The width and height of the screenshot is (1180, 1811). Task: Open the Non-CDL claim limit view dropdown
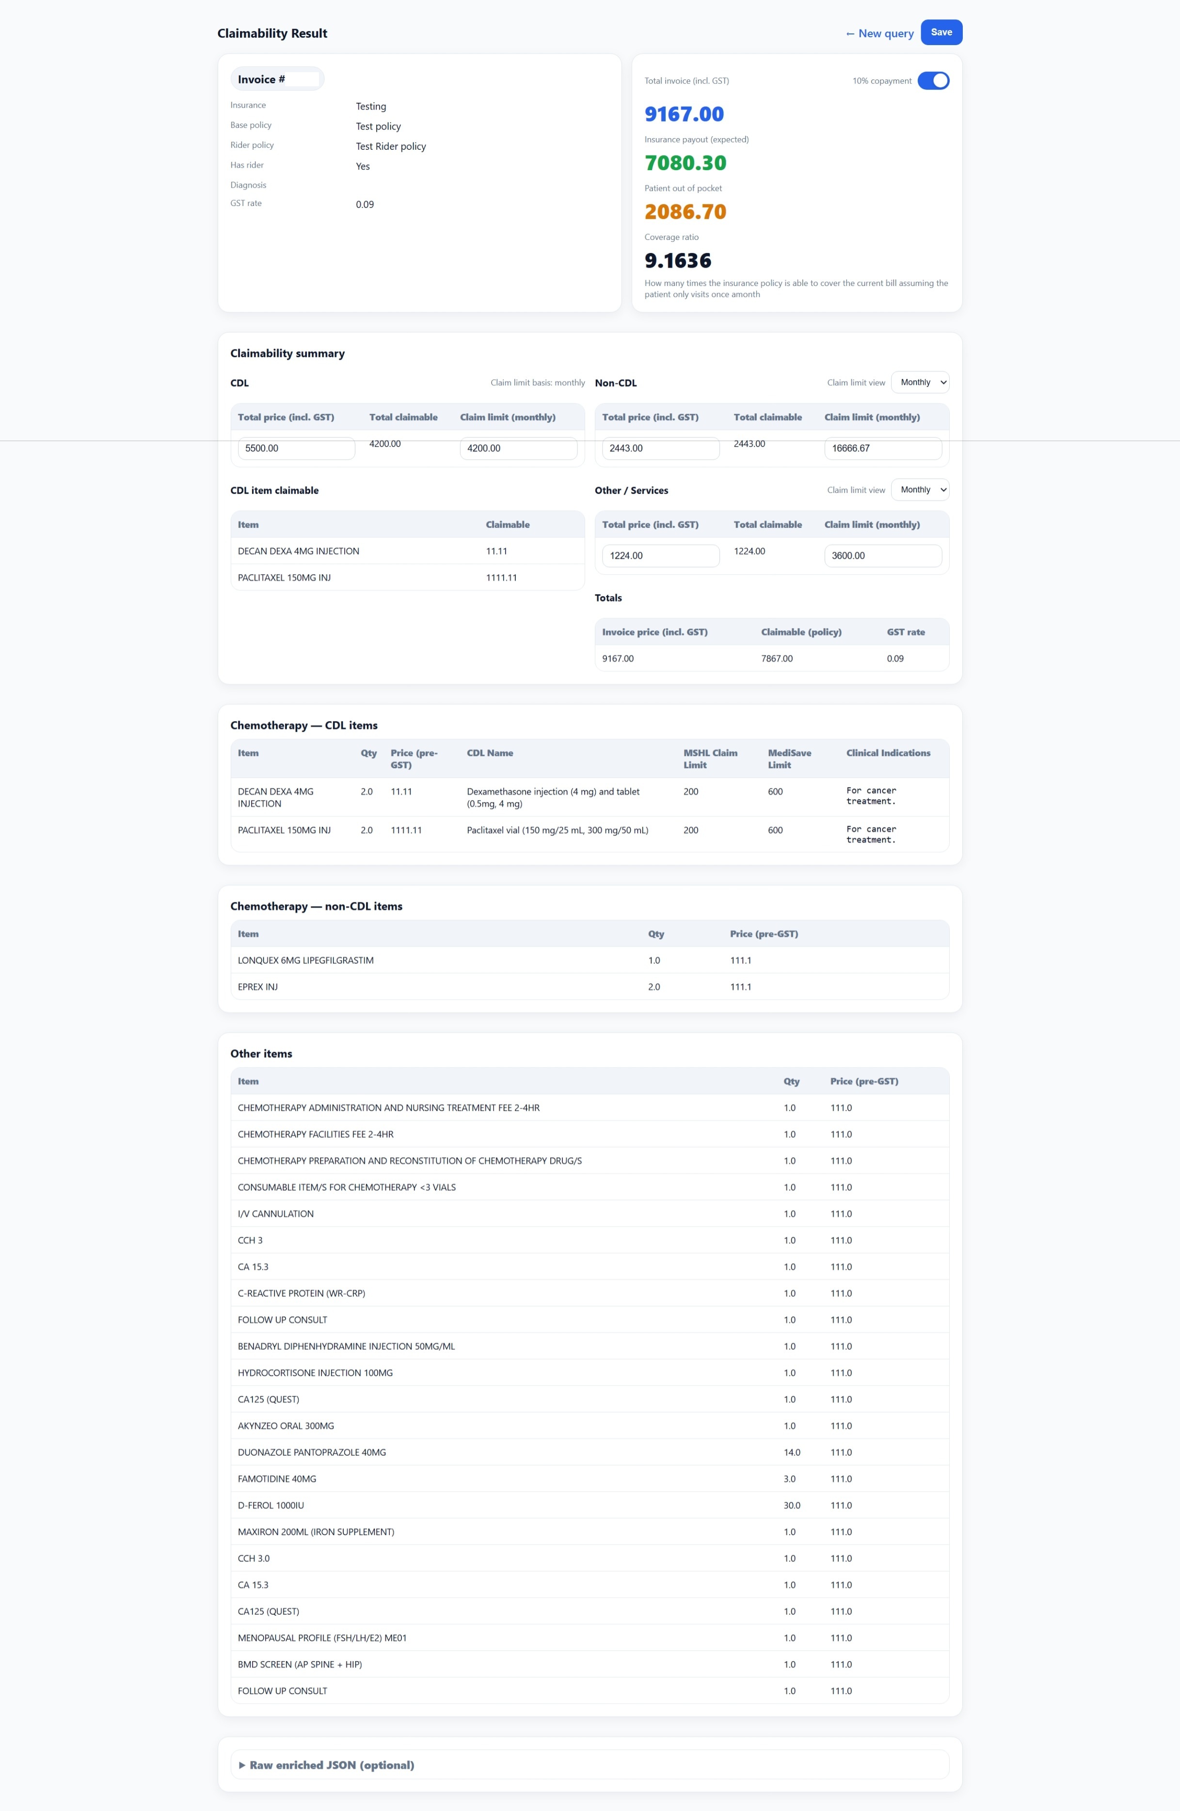[x=920, y=382]
